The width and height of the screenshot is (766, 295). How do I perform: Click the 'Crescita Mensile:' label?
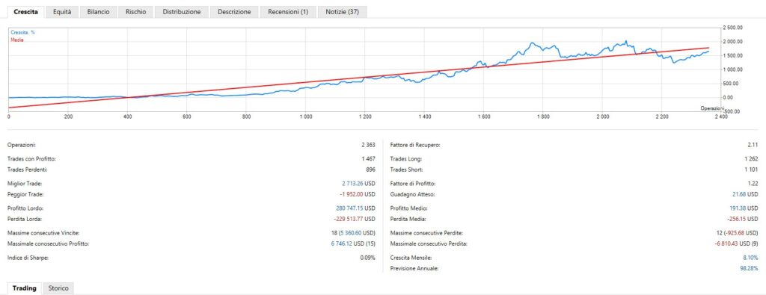411,258
